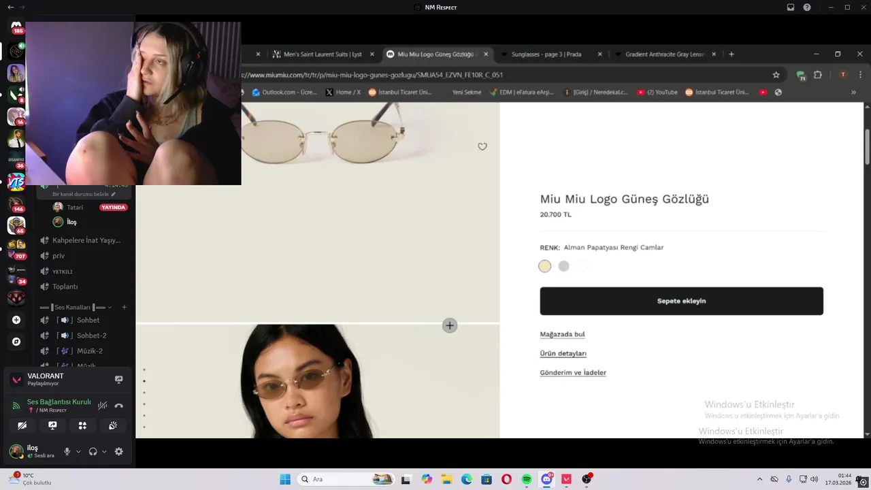Expand Ürün detayları section
The image size is (871, 490).
[x=563, y=353]
